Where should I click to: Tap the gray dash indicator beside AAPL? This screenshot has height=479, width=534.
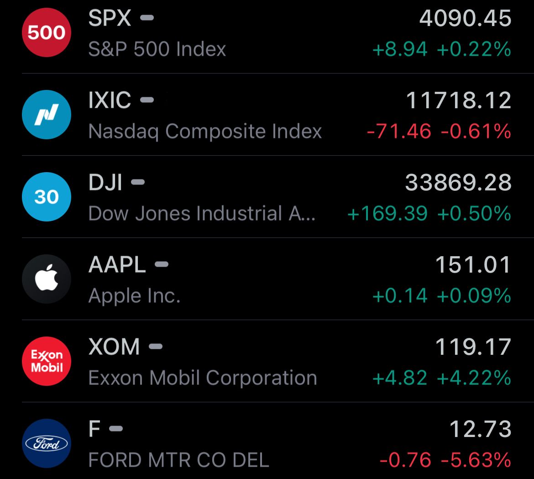point(162,264)
